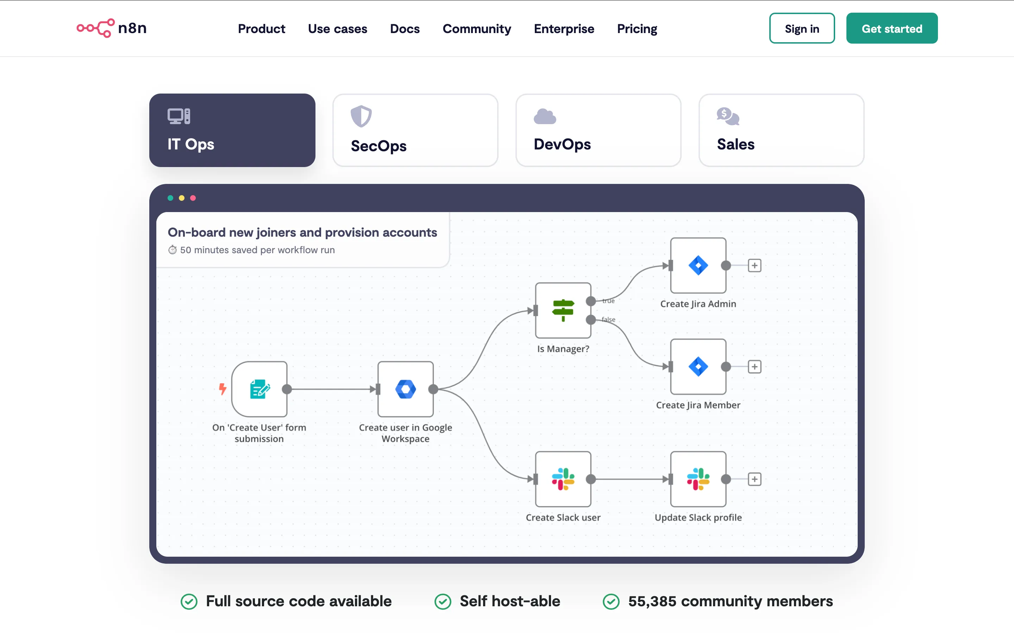Select the Create Slack user node
1014x633 pixels.
coord(563,479)
